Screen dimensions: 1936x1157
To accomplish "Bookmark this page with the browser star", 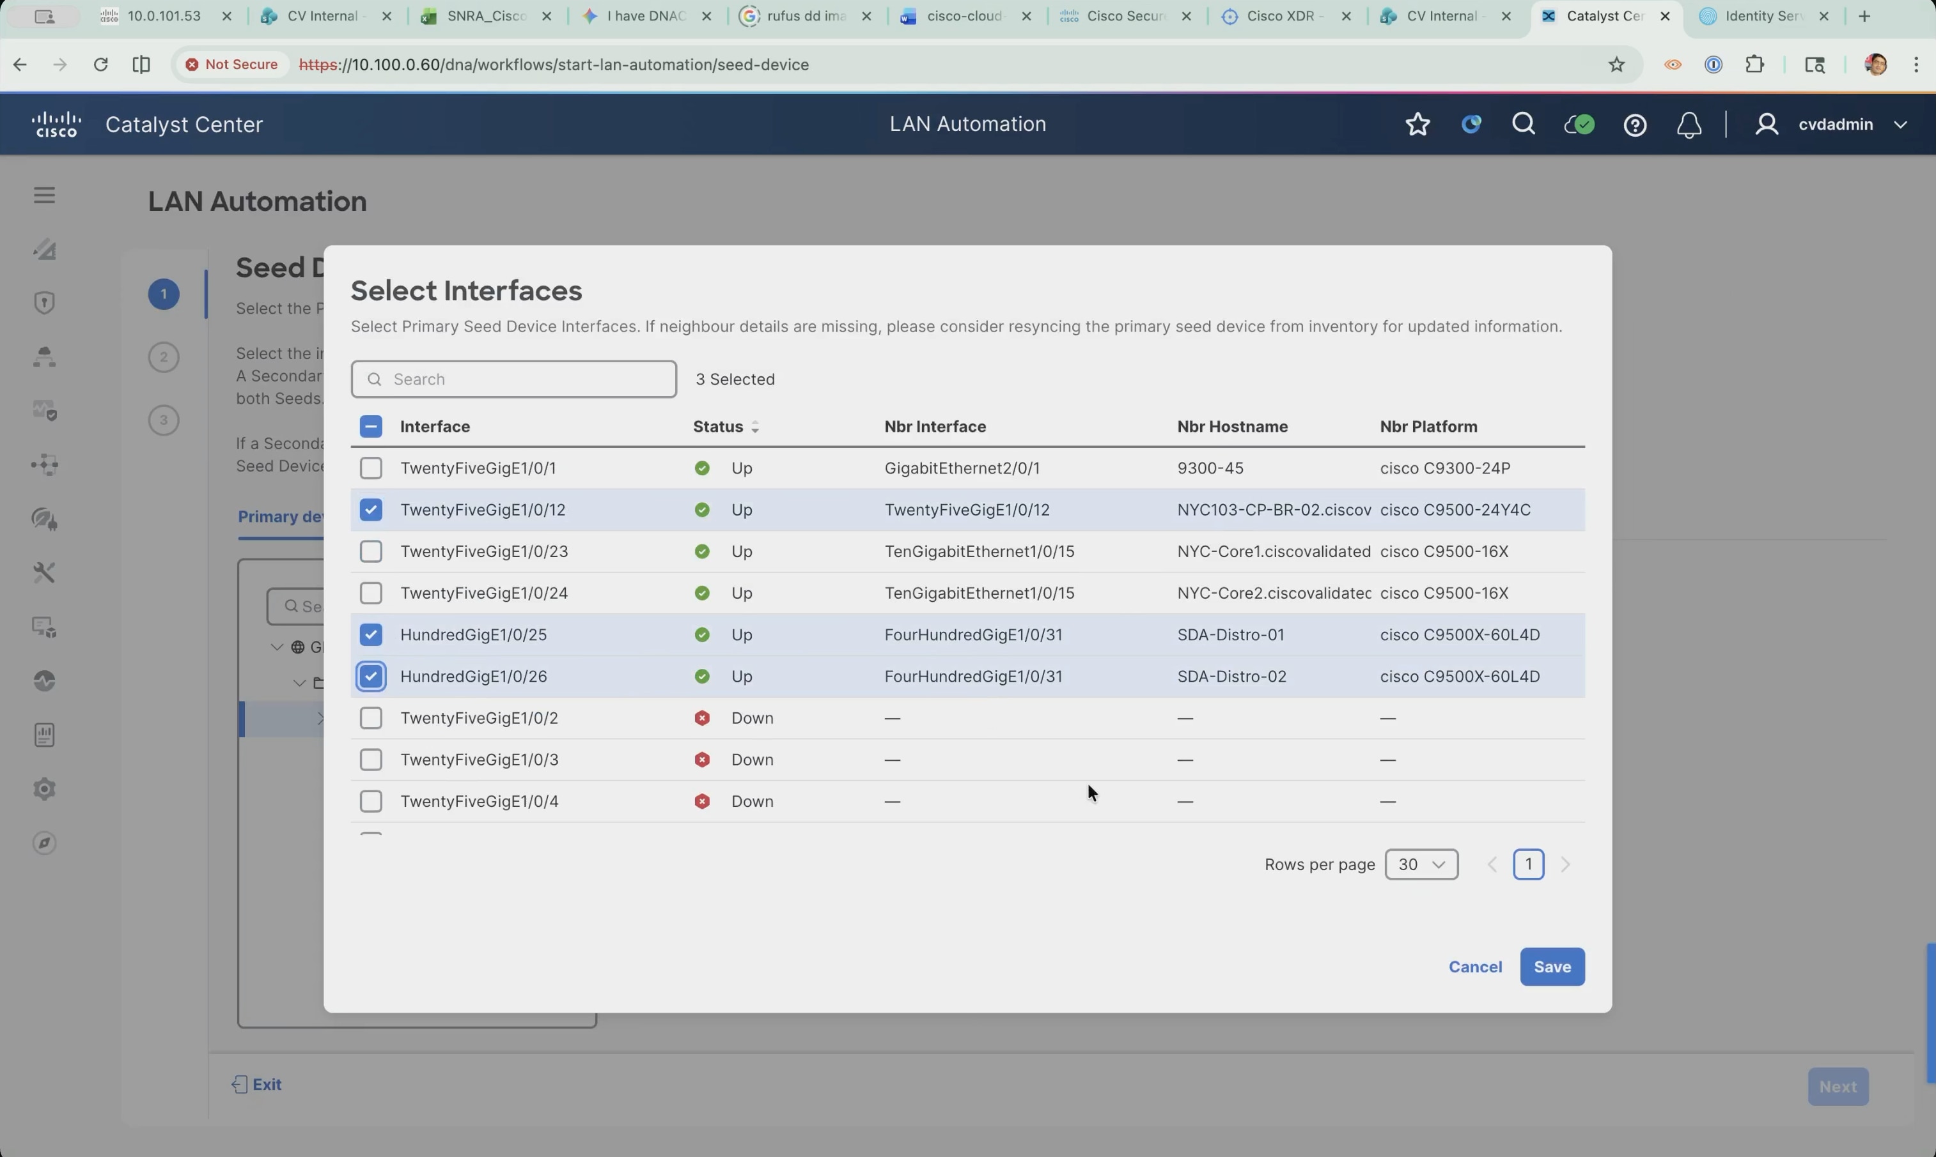I will click(x=1616, y=65).
